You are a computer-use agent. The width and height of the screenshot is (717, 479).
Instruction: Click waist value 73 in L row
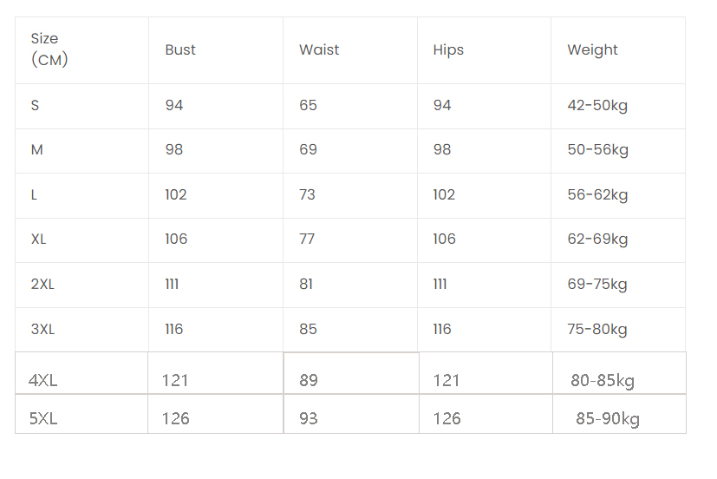pos(307,194)
